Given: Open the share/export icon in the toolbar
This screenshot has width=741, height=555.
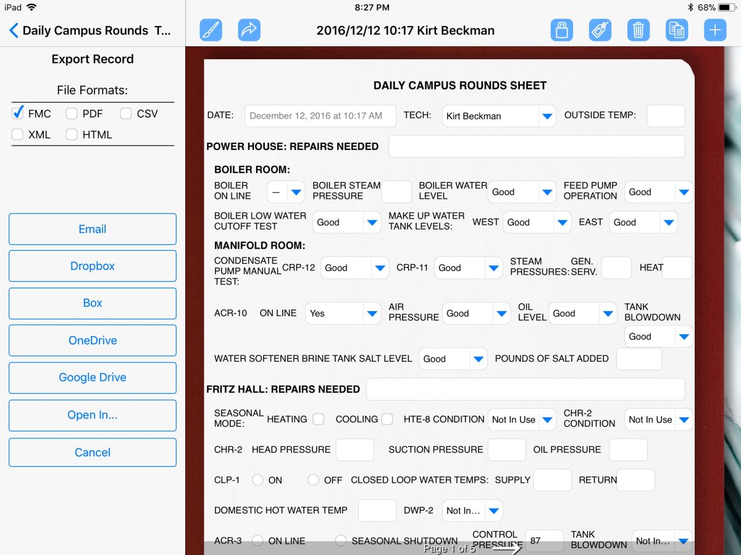Looking at the screenshot, I should [x=249, y=29].
